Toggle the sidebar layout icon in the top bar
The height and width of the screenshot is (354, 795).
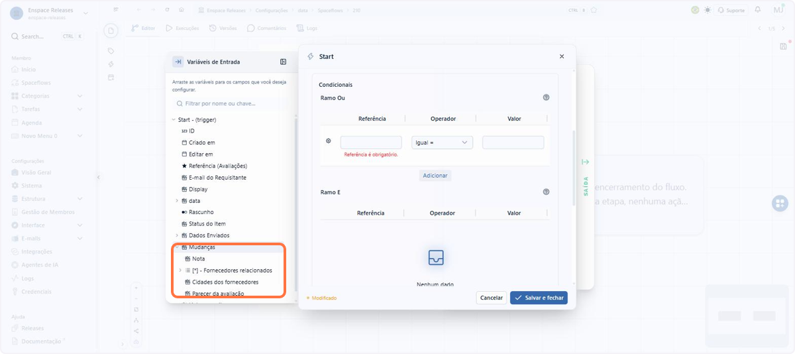116,10
